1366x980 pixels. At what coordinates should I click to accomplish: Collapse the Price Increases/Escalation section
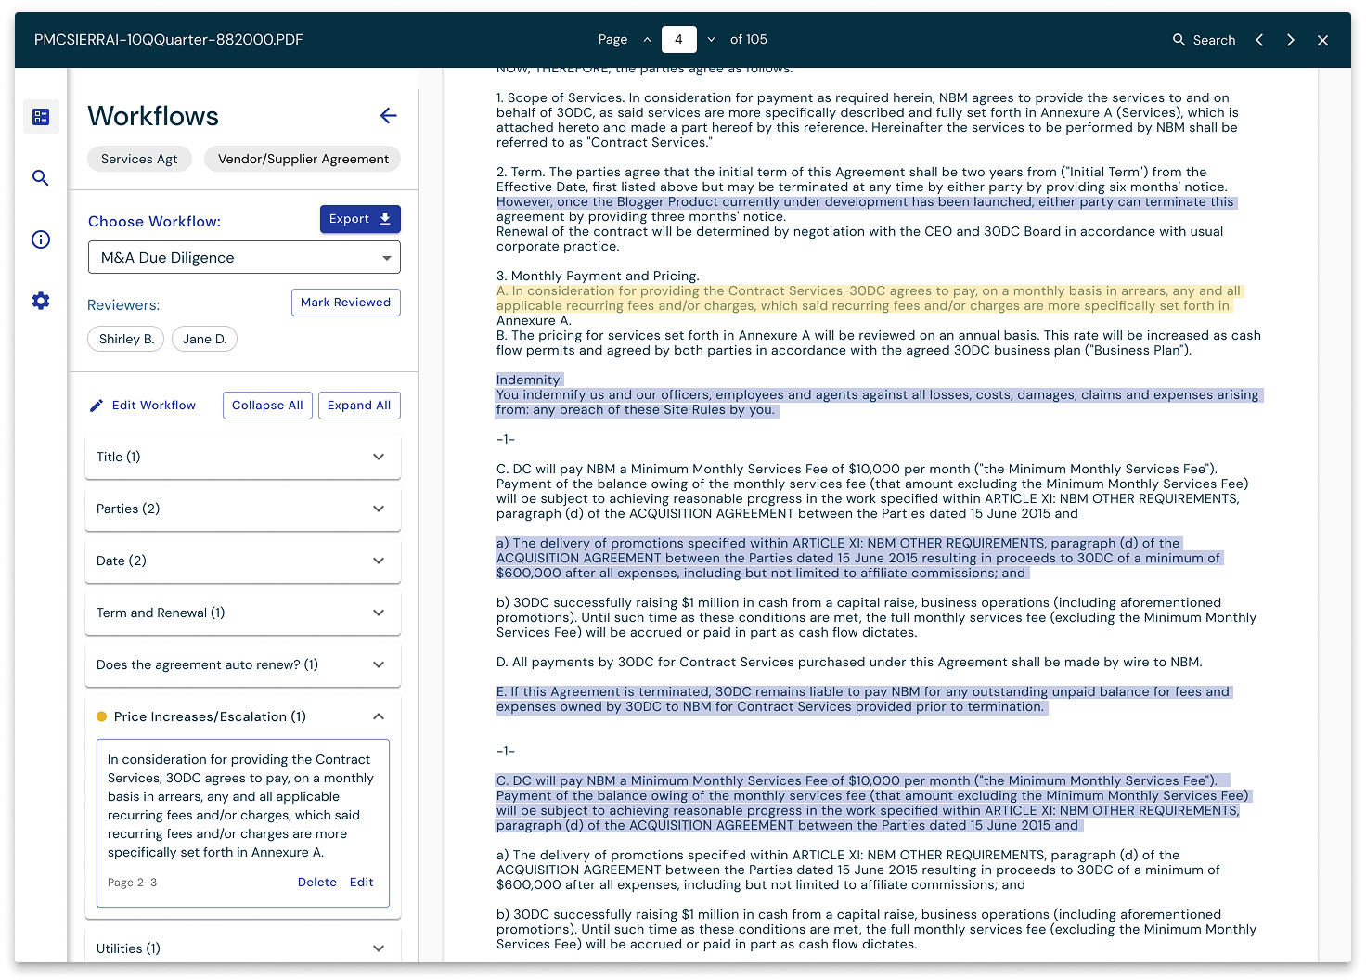(378, 716)
